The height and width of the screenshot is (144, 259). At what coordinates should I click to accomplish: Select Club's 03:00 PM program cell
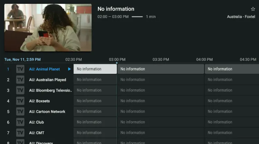point(161,122)
